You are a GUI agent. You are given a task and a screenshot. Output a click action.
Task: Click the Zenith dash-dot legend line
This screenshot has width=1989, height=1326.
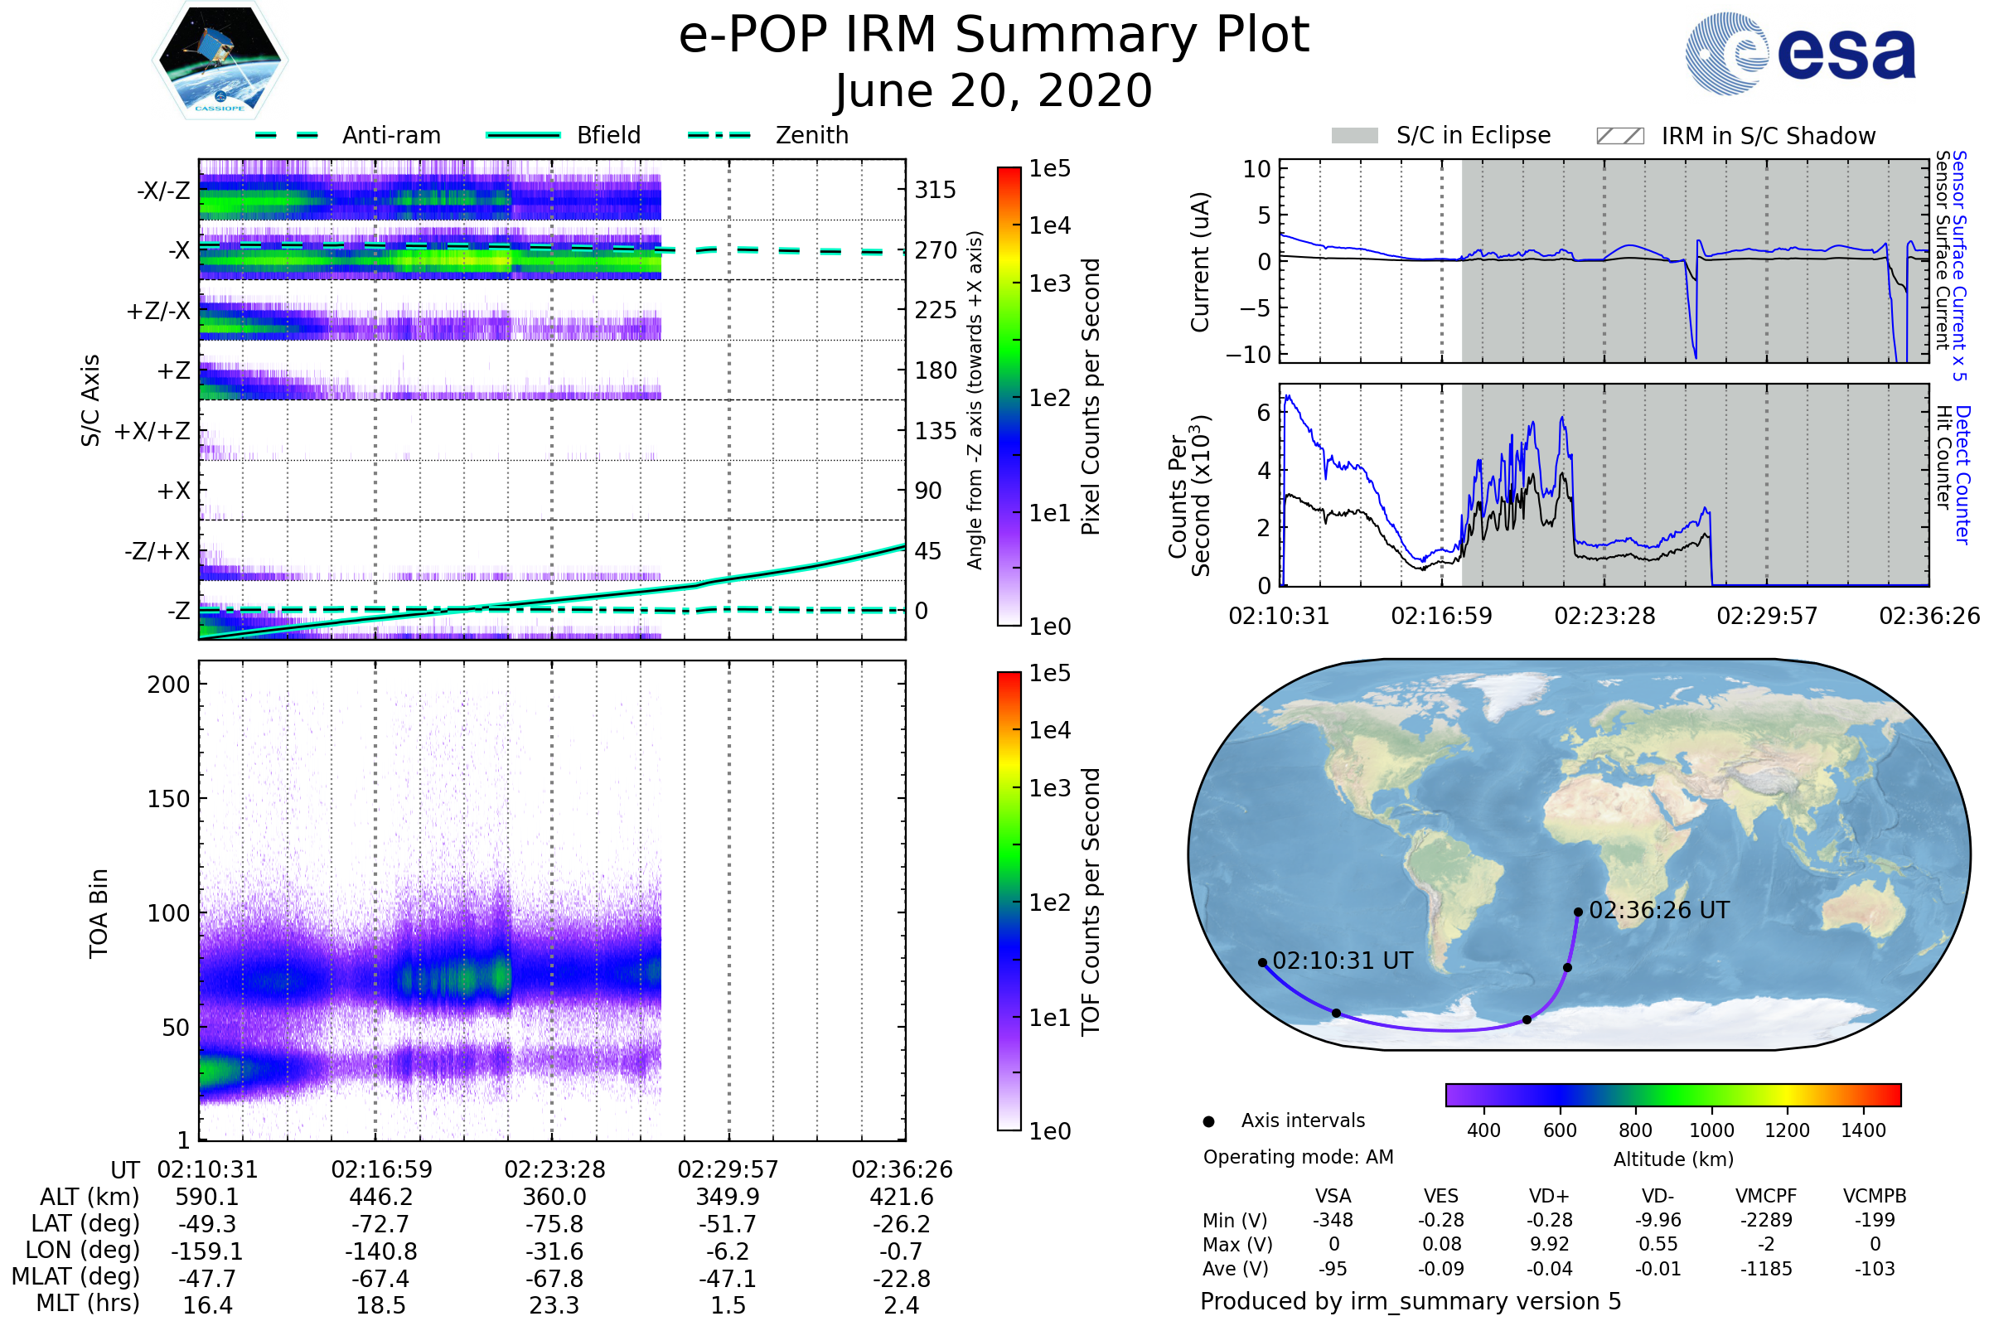[719, 135]
